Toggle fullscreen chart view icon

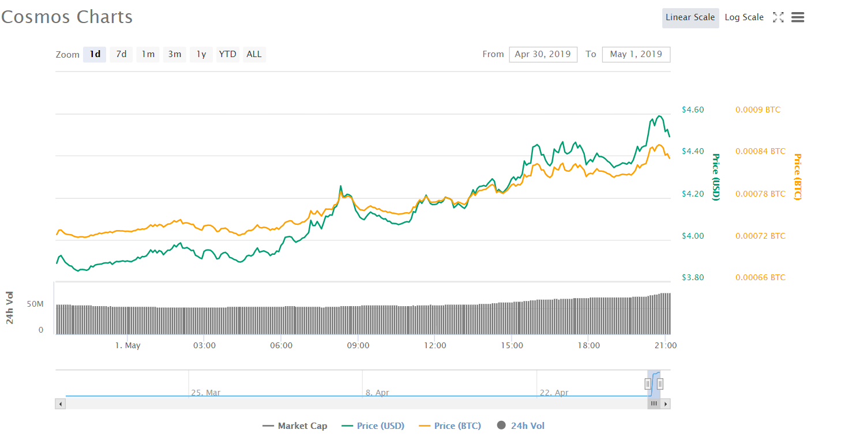point(778,17)
